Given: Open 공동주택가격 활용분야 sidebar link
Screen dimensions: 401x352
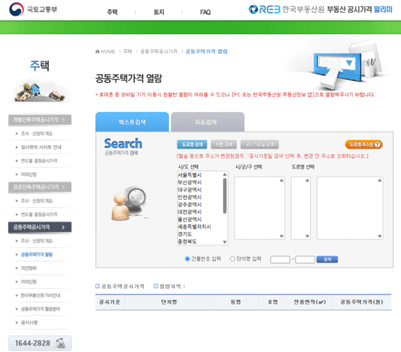Looking at the screenshot, I should click(40, 309).
